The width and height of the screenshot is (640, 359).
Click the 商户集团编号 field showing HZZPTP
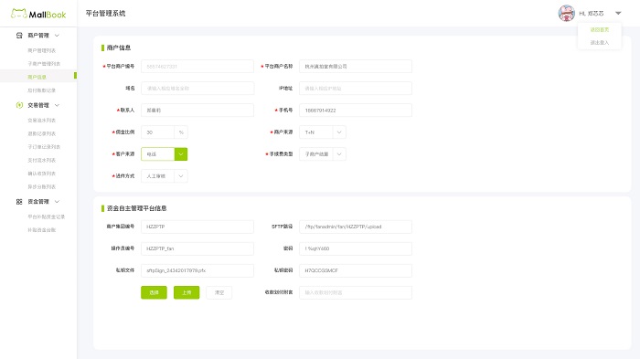click(197, 227)
